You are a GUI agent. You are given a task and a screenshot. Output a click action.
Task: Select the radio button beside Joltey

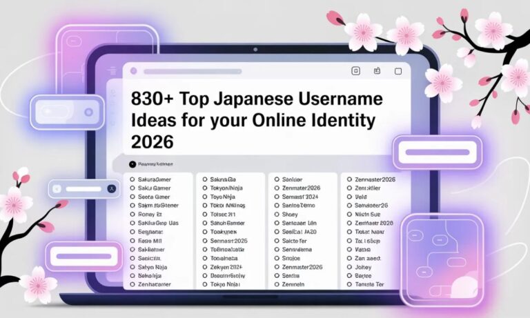(349, 267)
